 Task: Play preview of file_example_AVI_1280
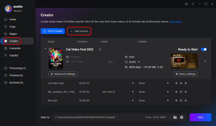[x=176, y=92]
